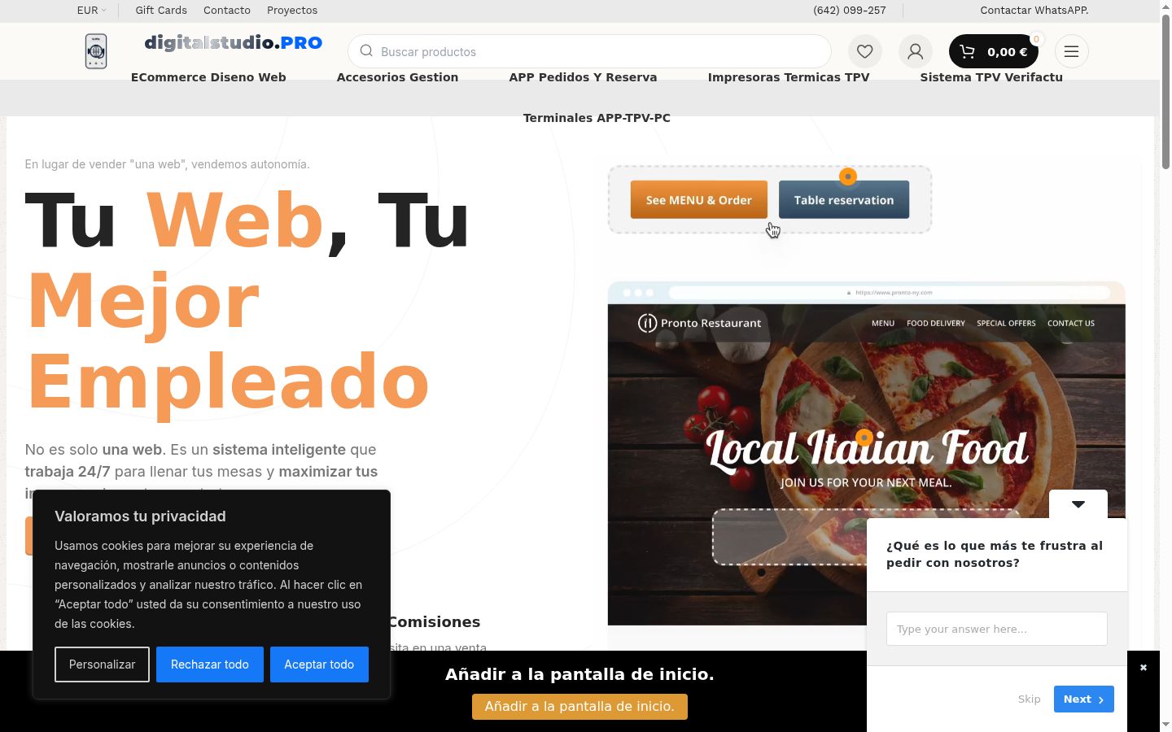Open Terminales APP-TPV-PC menu
Image resolution: width=1172 pixels, height=732 pixels.
click(597, 118)
